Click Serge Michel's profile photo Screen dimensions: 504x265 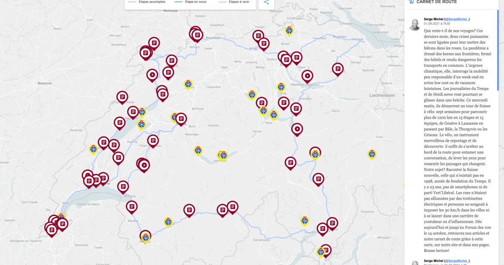(415, 24)
